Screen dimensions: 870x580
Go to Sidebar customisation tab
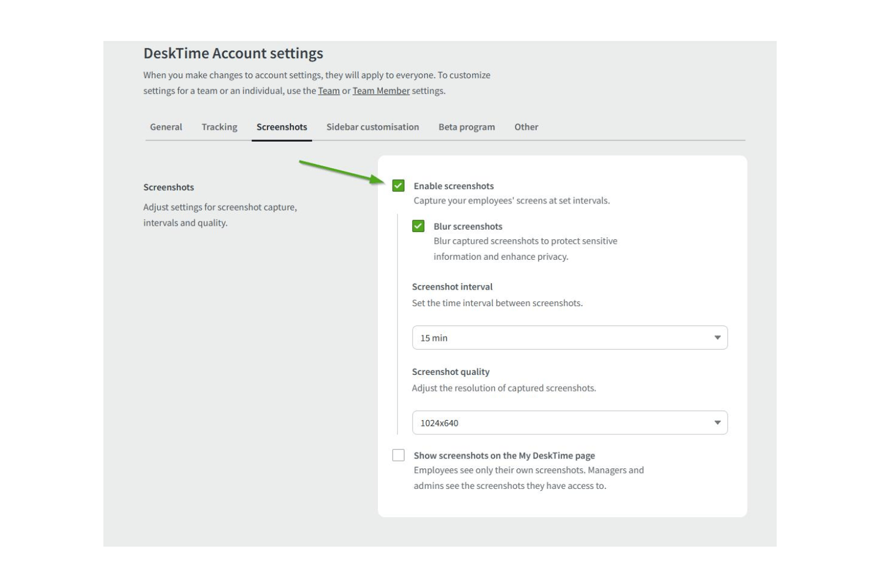tap(373, 127)
